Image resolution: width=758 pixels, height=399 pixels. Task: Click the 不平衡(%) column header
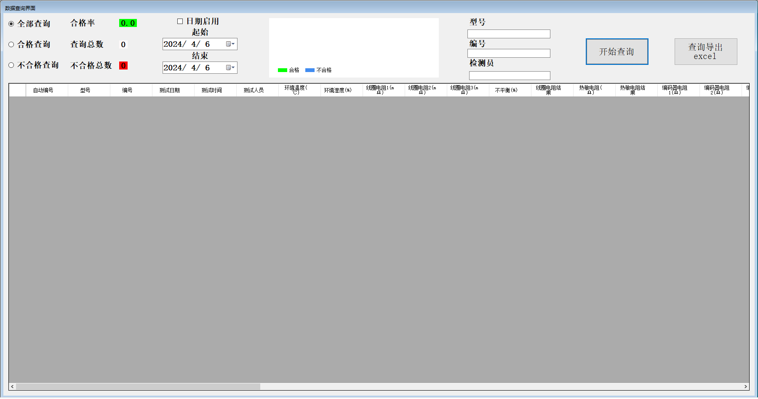coord(506,91)
